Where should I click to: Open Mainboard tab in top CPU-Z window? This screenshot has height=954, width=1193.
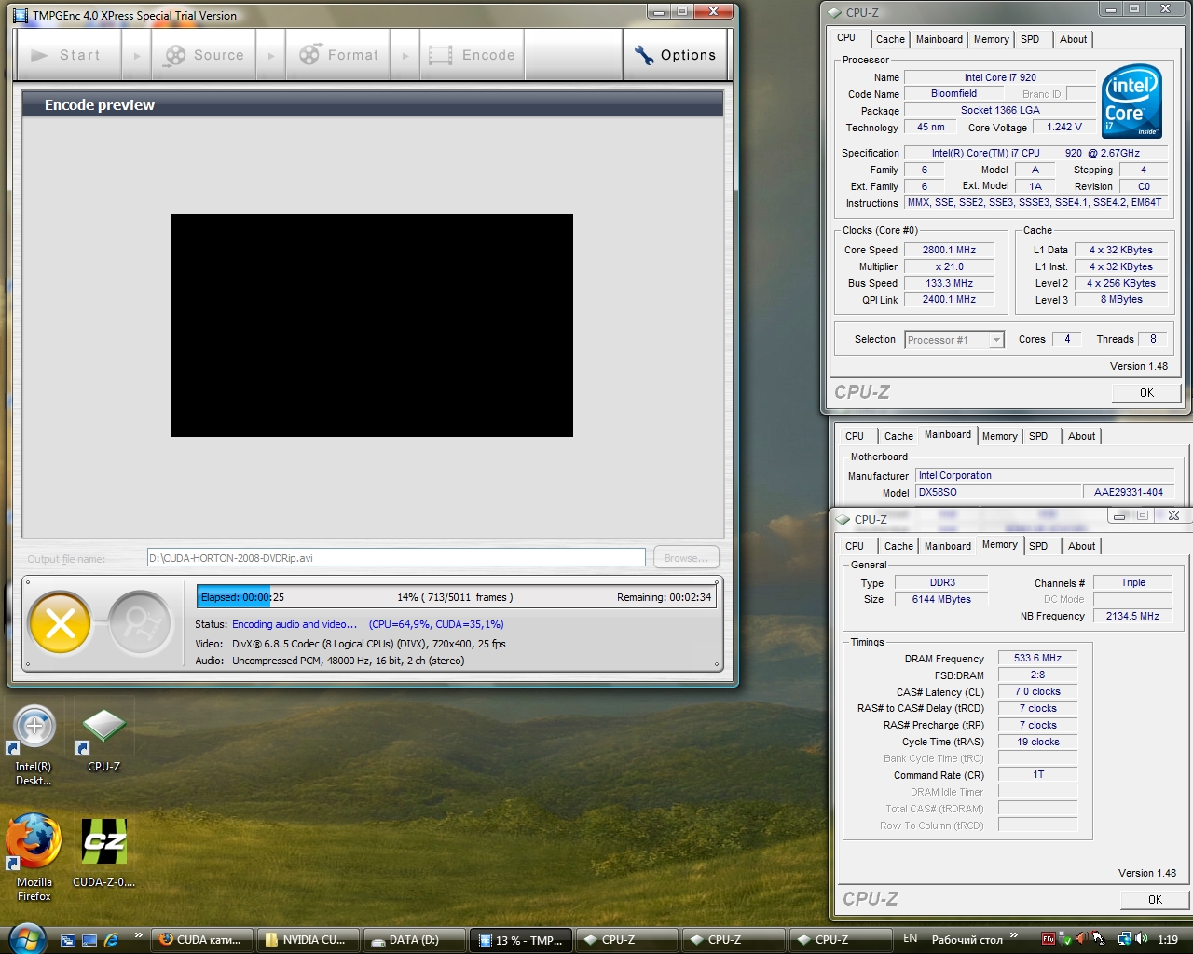pyautogui.click(x=939, y=39)
